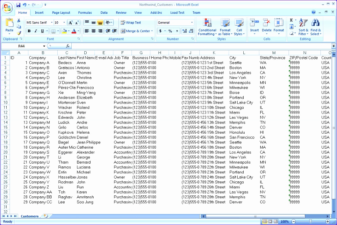Switch to Page Layout view in status bar
337x225 pixels.
point(270,221)
